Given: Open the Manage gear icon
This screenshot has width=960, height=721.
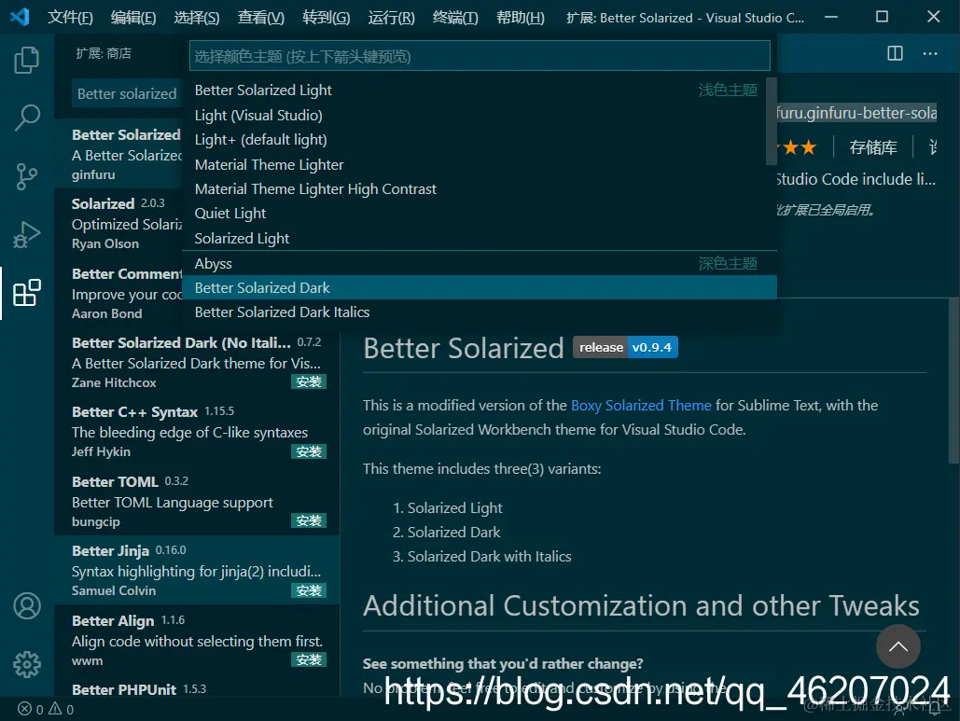Looking at the screenshot, I should click(x=27, y=664).
